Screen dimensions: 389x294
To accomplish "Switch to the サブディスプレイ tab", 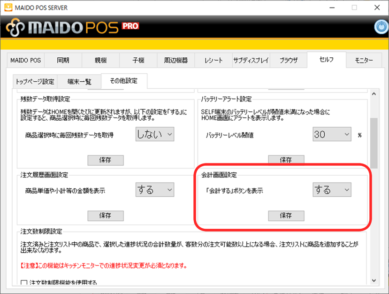I will coord(251,60).
